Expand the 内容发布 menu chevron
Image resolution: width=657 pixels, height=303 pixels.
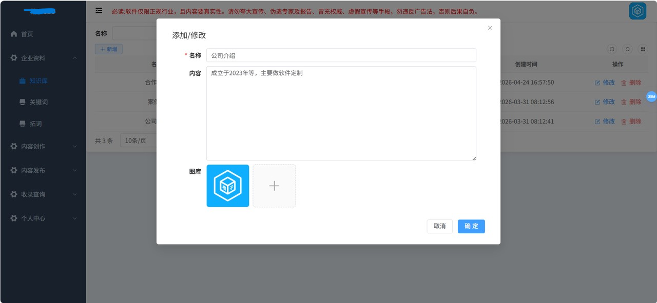pos(75,170)
